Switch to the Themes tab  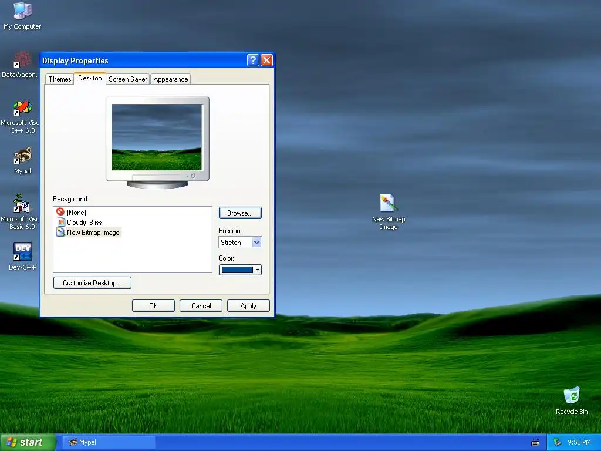[60, 79]
